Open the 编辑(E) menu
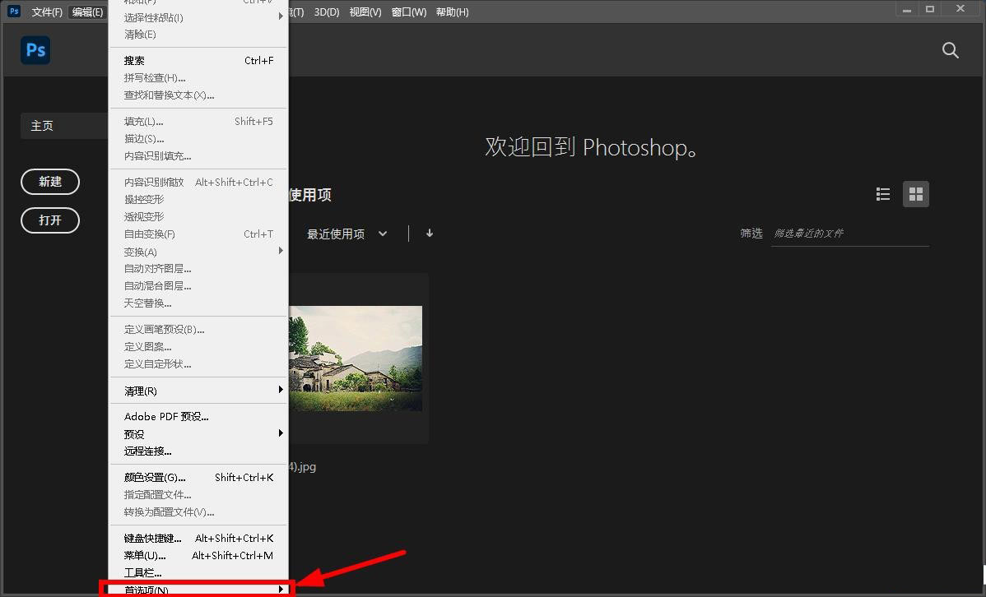Image resolution: width=986 pixels, height=597 pixels. (x=87, y=12)
